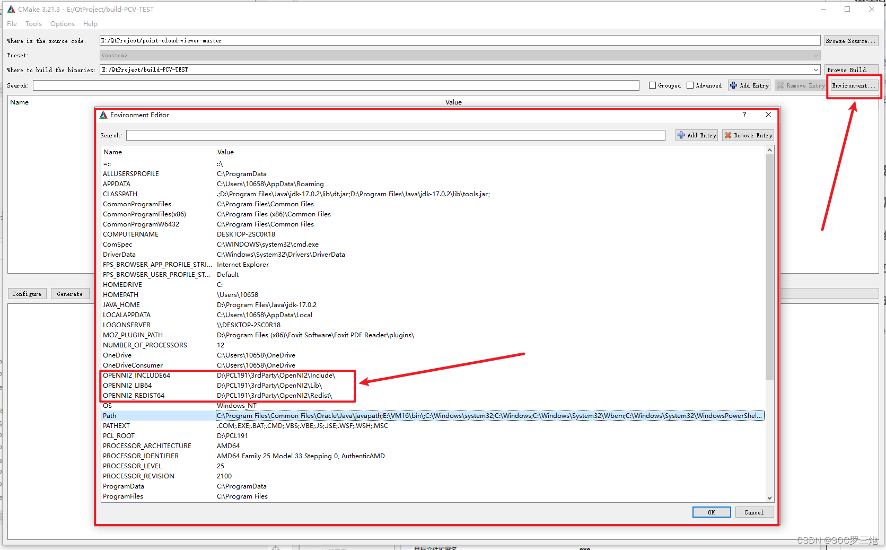
Task: Focus the Environment Editor search field
Action: [x=396, y=135]
